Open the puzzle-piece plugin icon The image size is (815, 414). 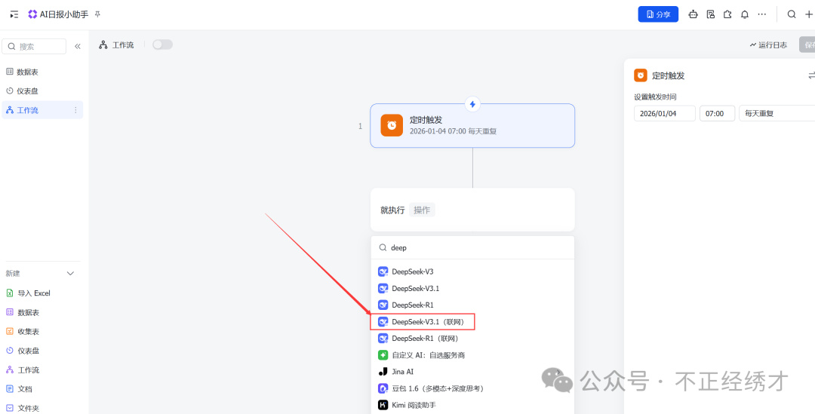click(x=727, y=14)
